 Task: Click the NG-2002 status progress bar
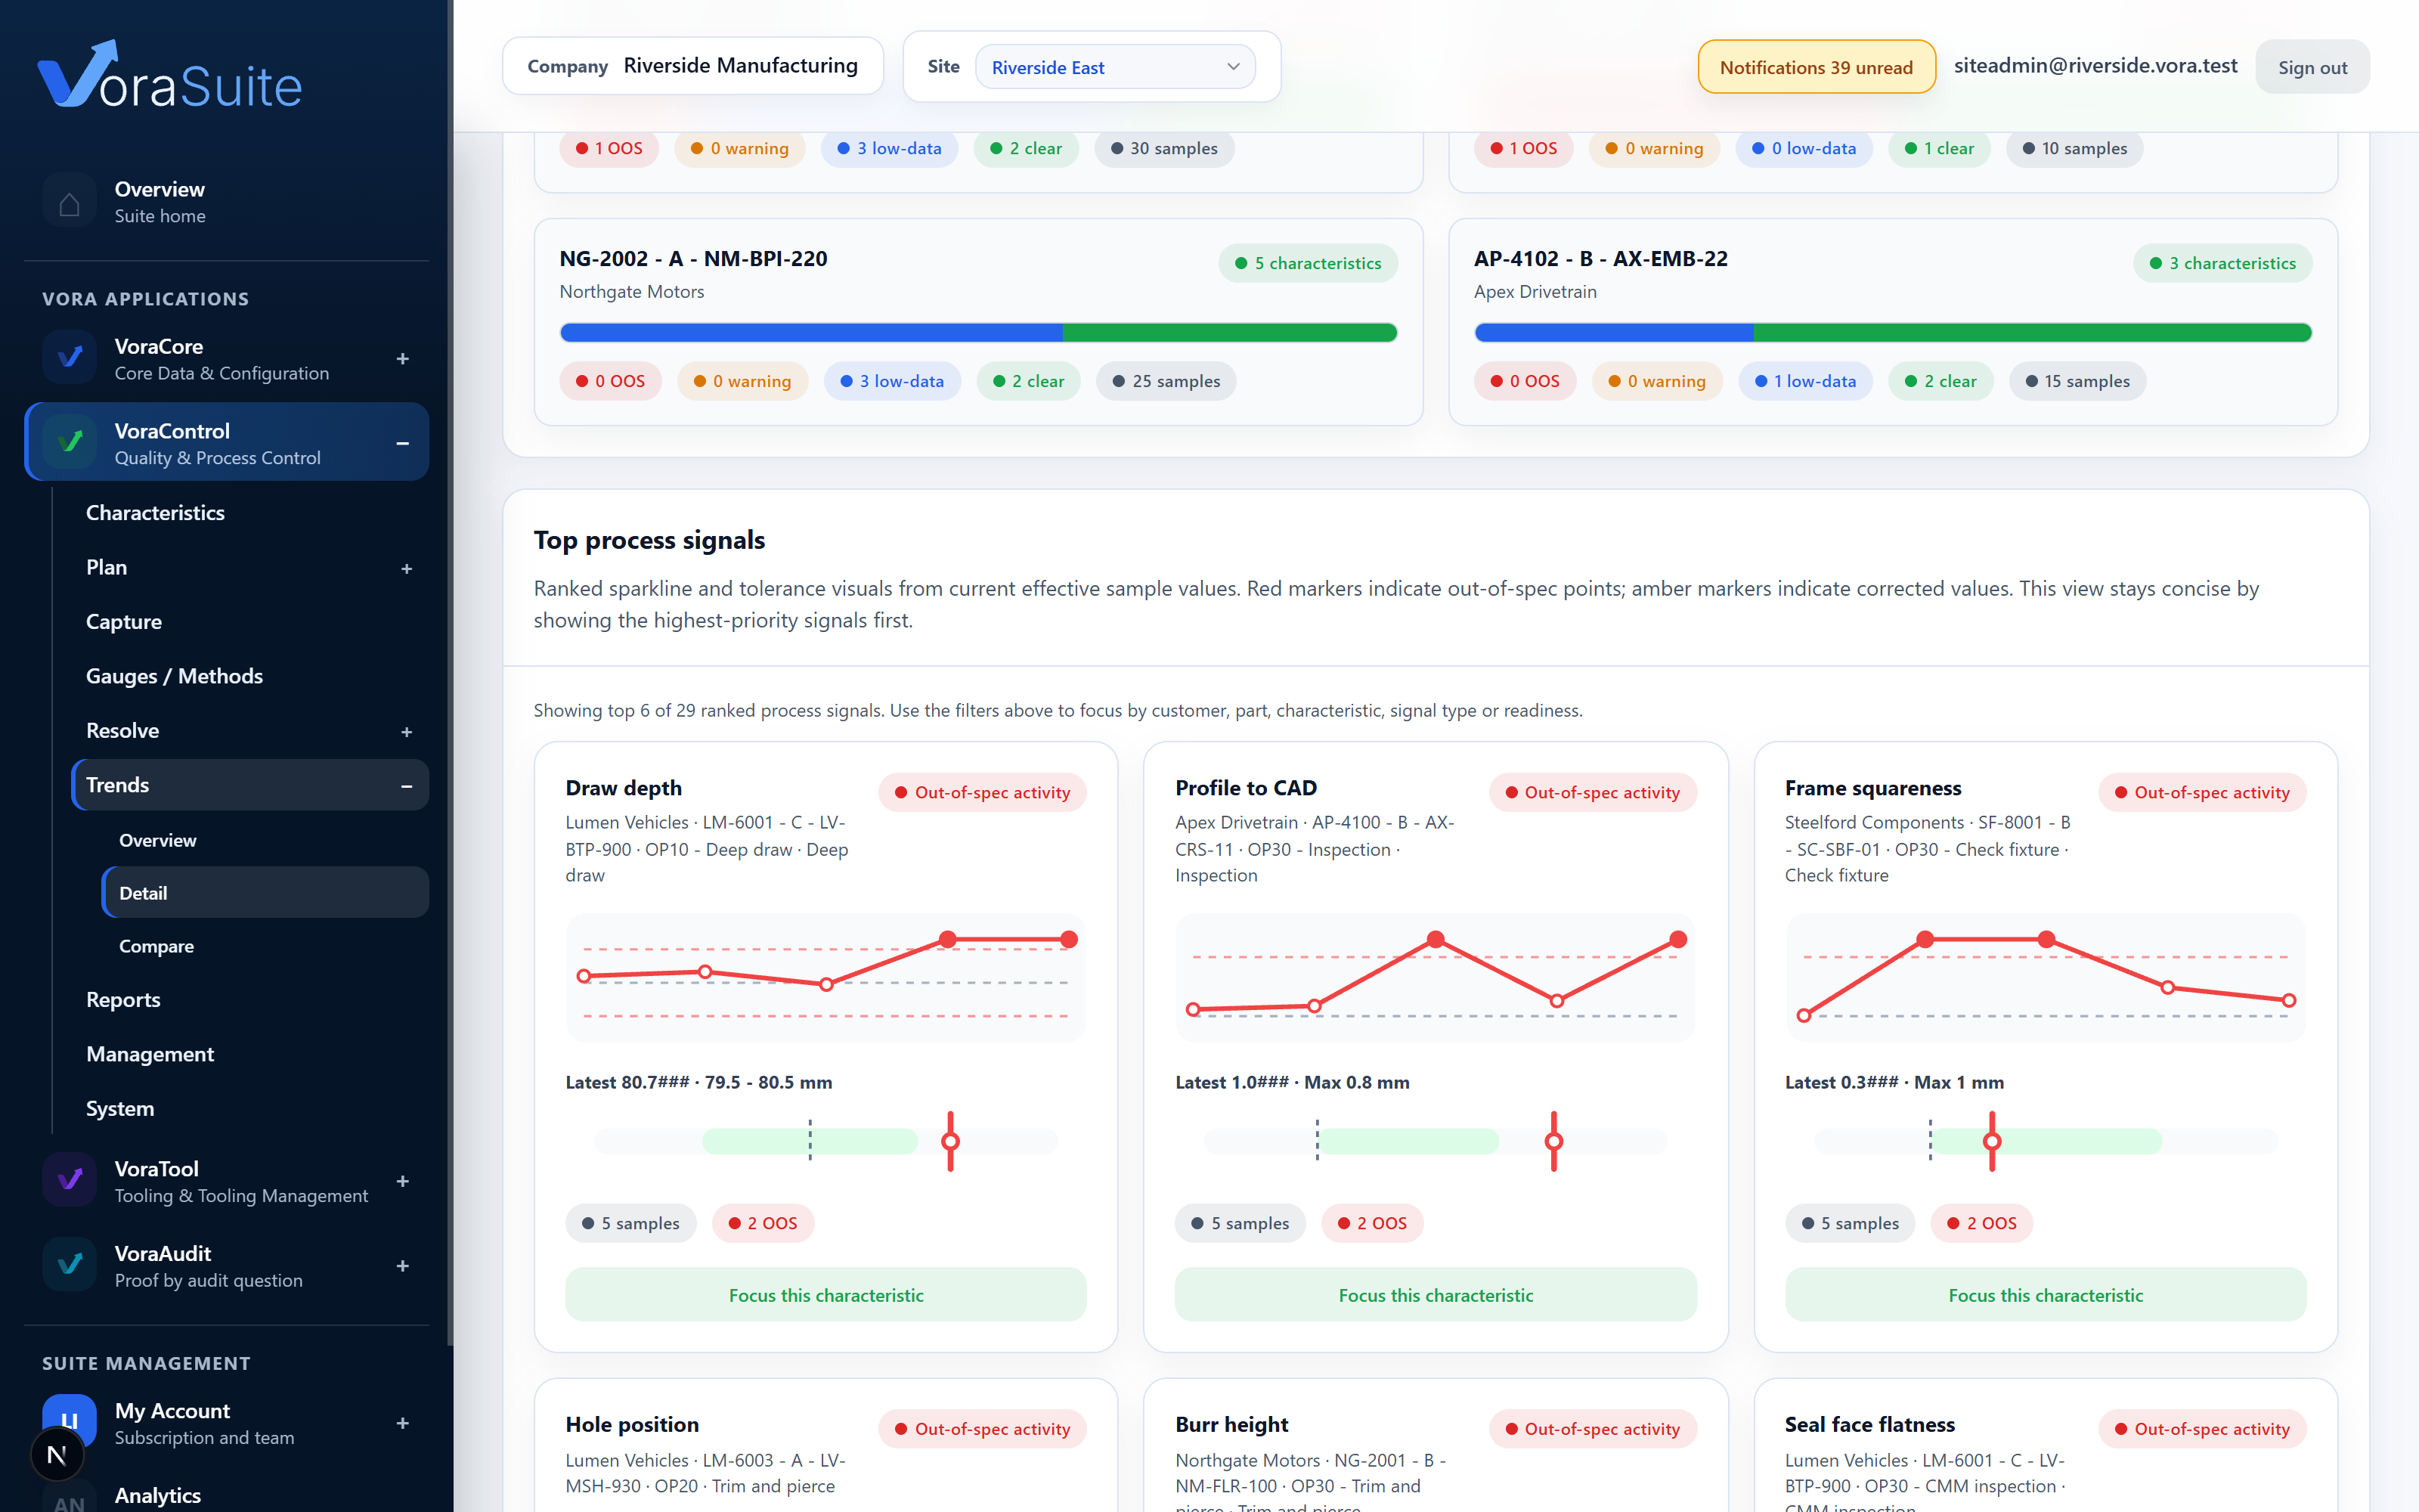[979, 333]
